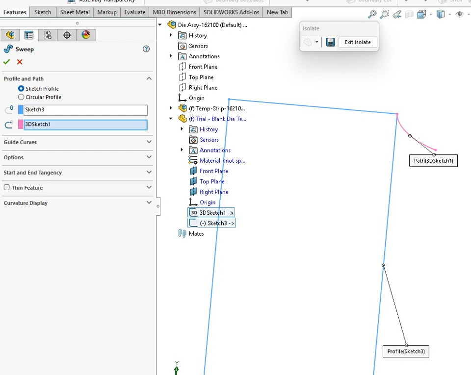Click the top-level Origin icon
Viewport: 471px width, 375px height.
click(x=182, y=98)
